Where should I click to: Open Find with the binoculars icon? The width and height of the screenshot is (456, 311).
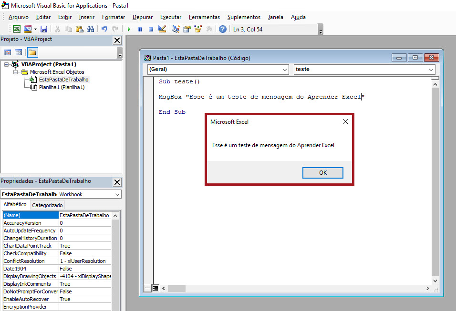(91, 29)
